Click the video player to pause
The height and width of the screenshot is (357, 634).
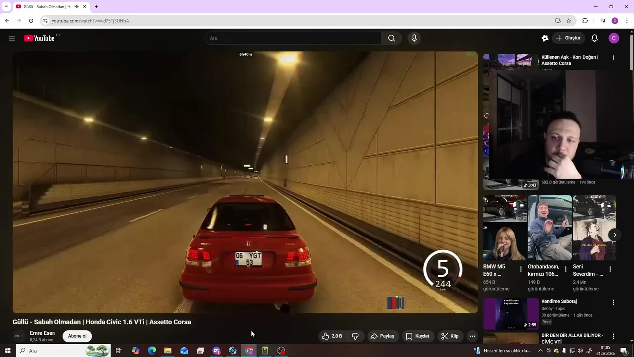(245, 182)
